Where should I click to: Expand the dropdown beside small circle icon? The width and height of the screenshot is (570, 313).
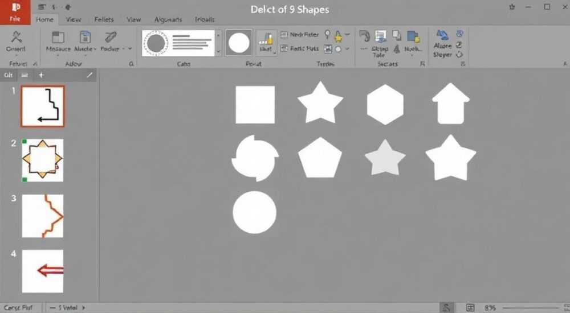coord(348,48)
